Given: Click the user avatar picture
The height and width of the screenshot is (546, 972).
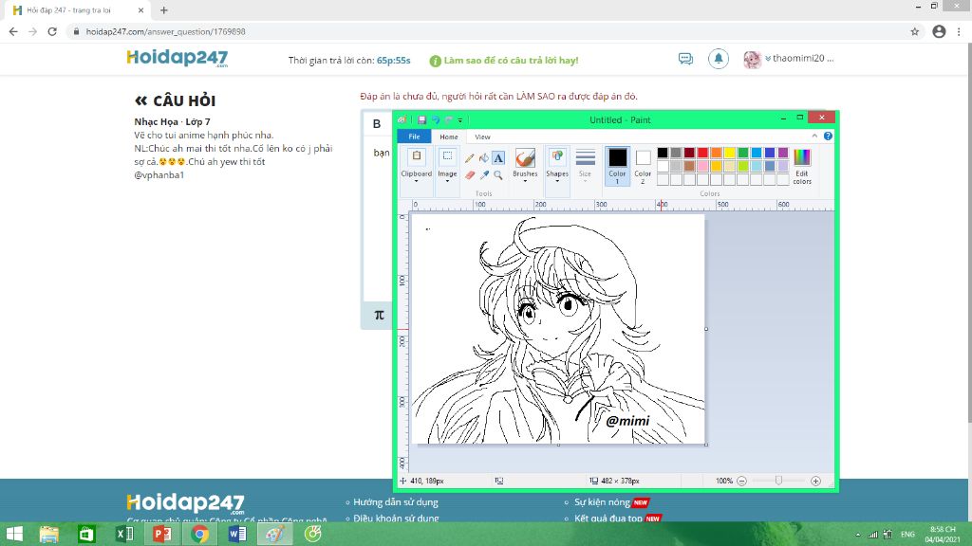Looking at the screenshot, I should 752,60.
